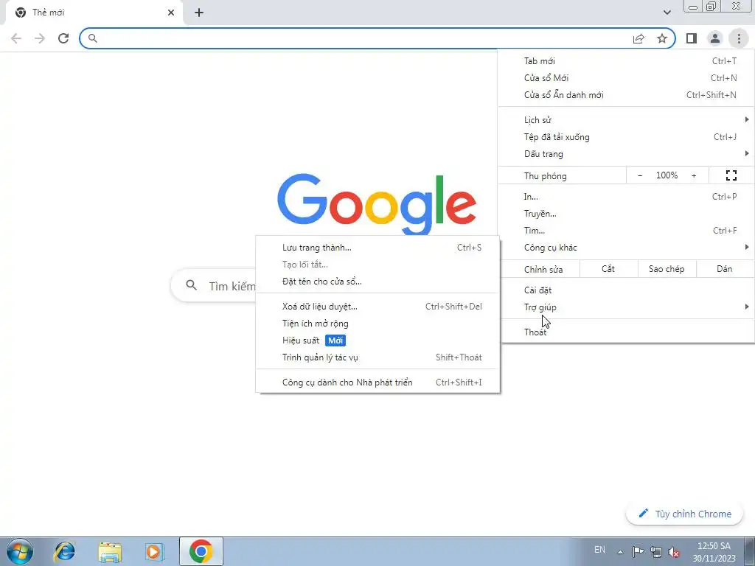The width and height of the screenshot is (755, 566).
Task: Click the three-dot Chrome menu icon
Action: tap(739, 38)
